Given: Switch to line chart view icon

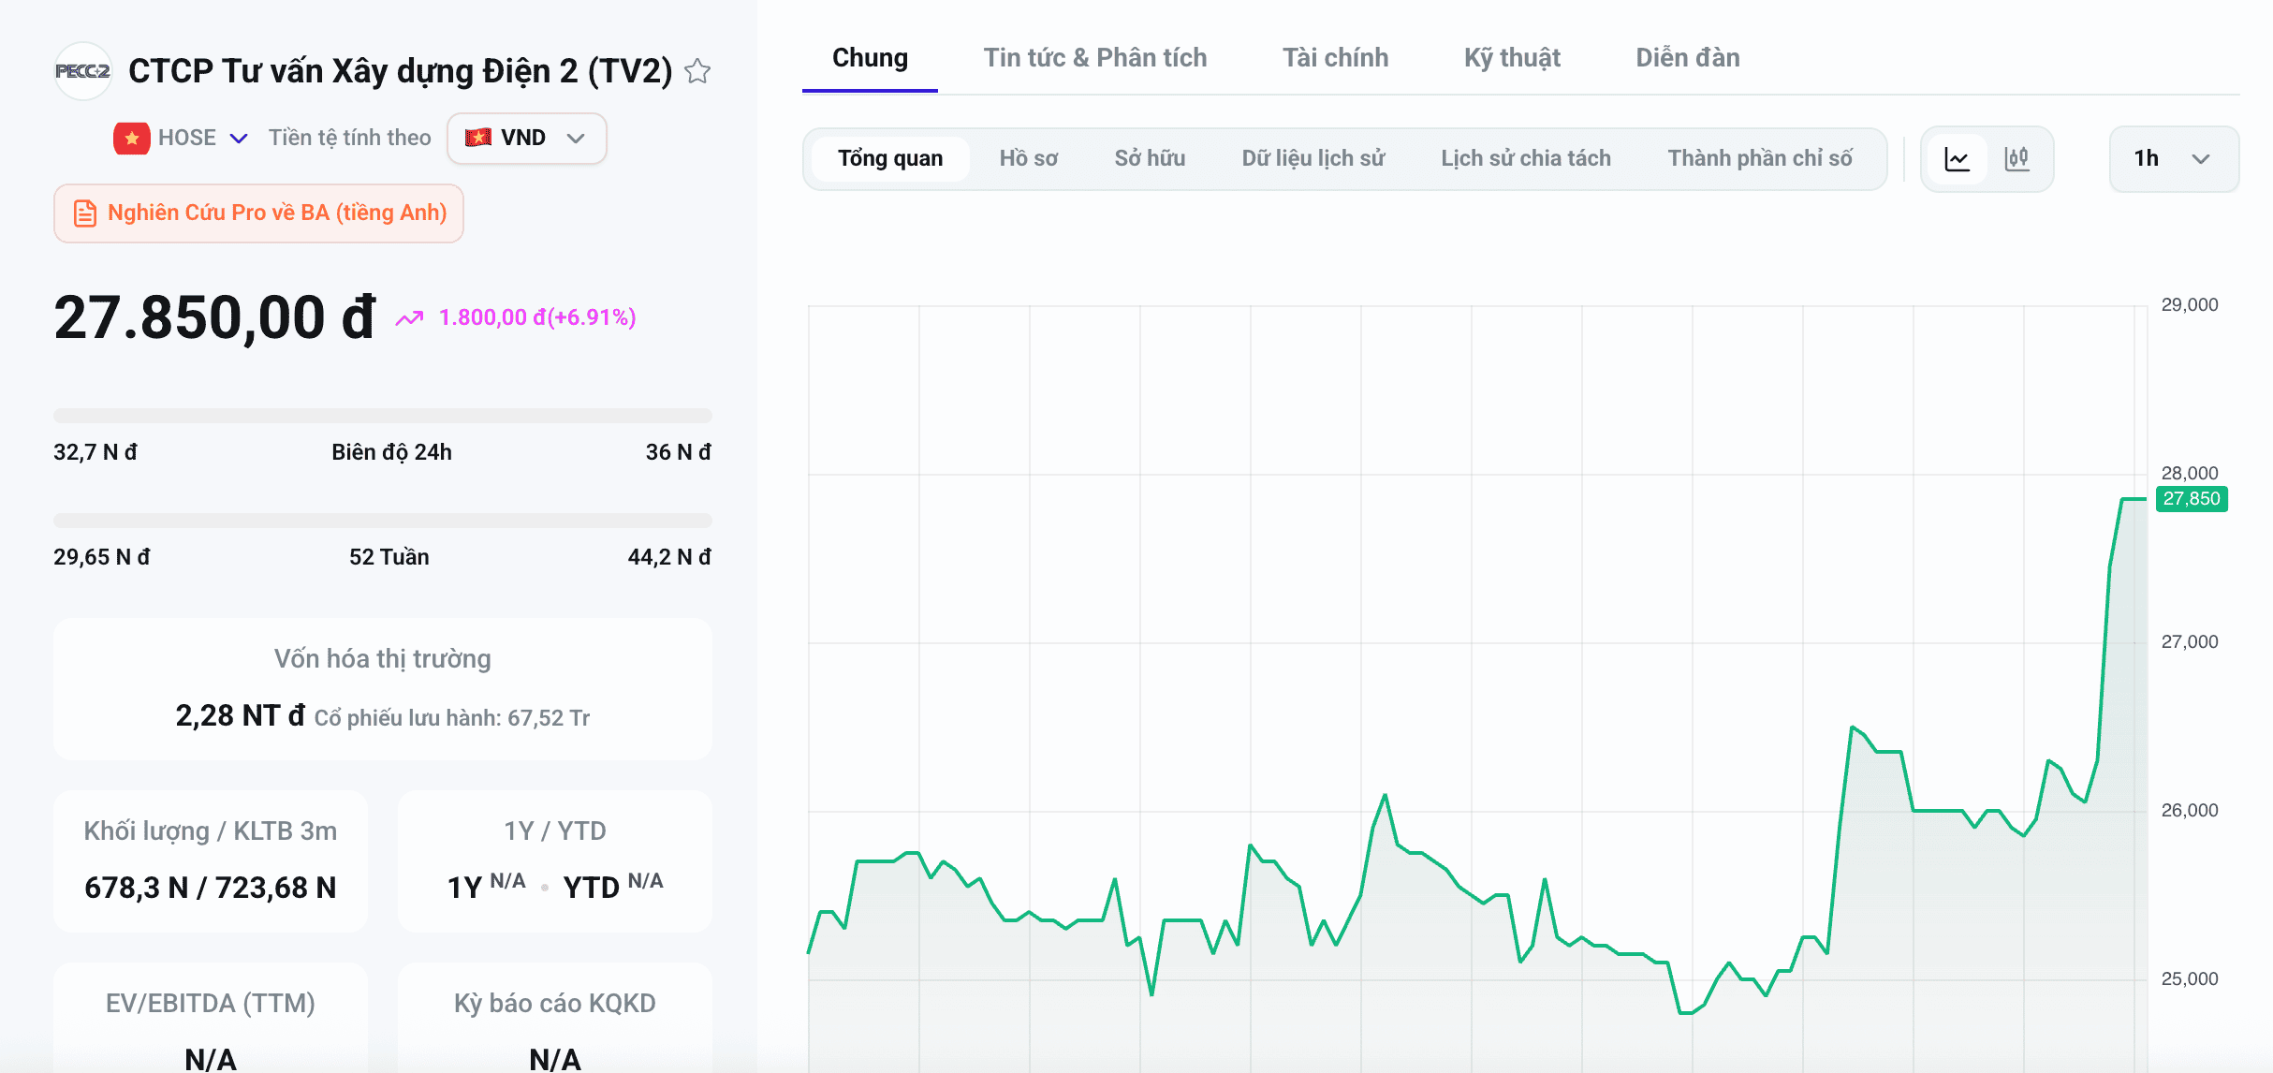Looking at the screenshot, I should click(1958, 159).
